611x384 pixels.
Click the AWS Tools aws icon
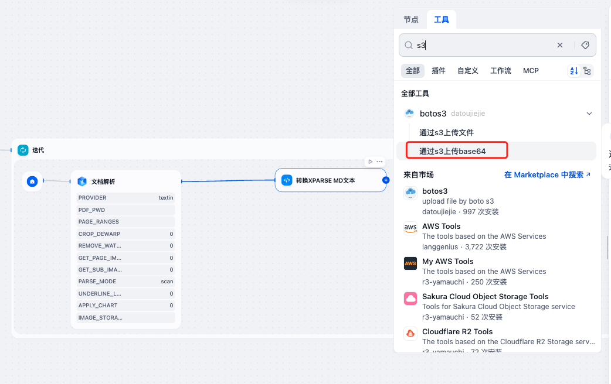410,228
